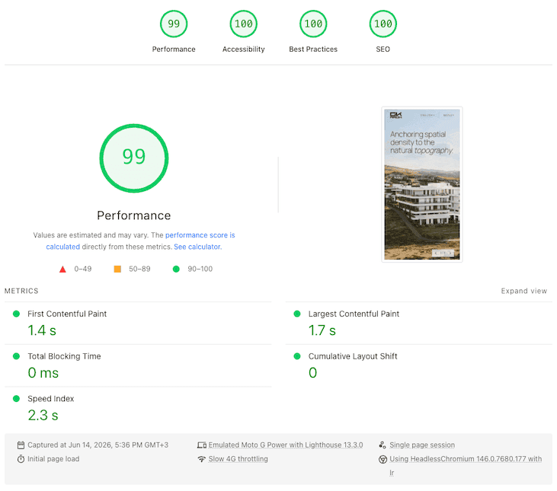557x491 pixels.
Task: Click the Performance heading under large gauge
Action: (134, 215)
